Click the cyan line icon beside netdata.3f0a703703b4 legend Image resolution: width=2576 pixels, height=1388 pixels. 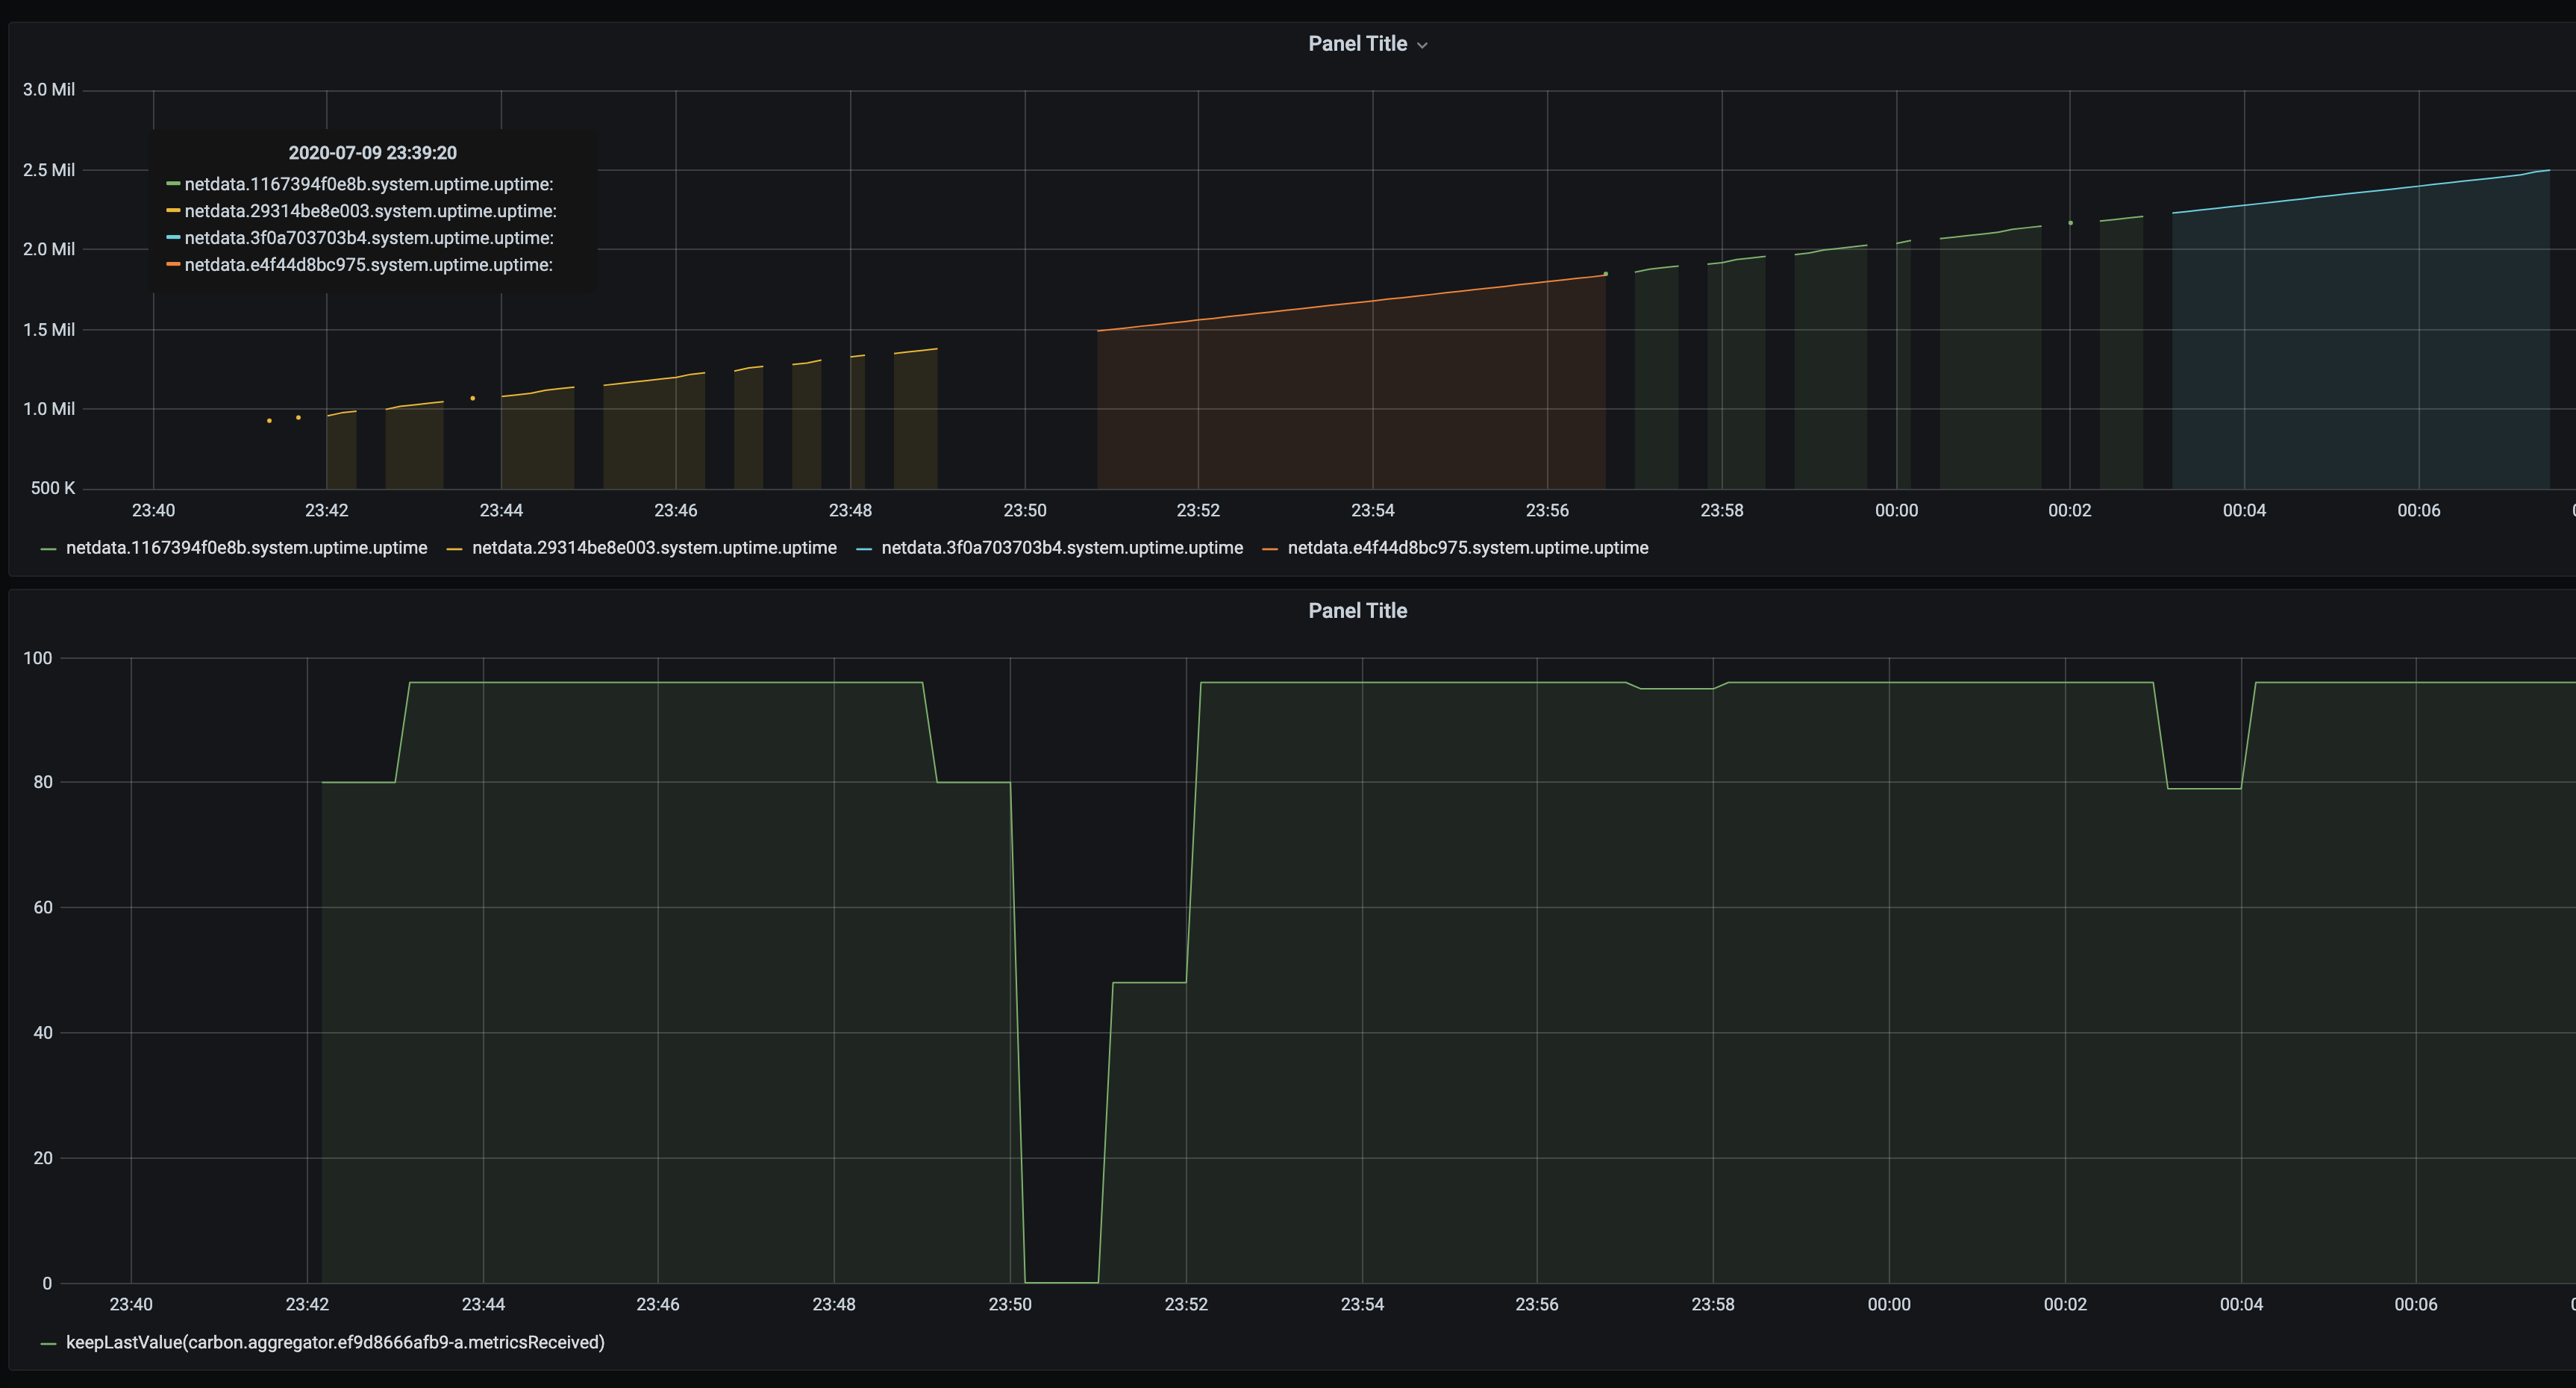pyautogui.click(x=865, y=548)
